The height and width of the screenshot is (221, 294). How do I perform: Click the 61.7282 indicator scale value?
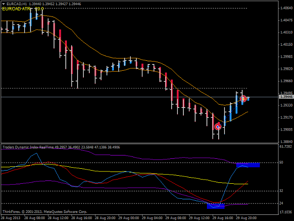coord(286,147)
